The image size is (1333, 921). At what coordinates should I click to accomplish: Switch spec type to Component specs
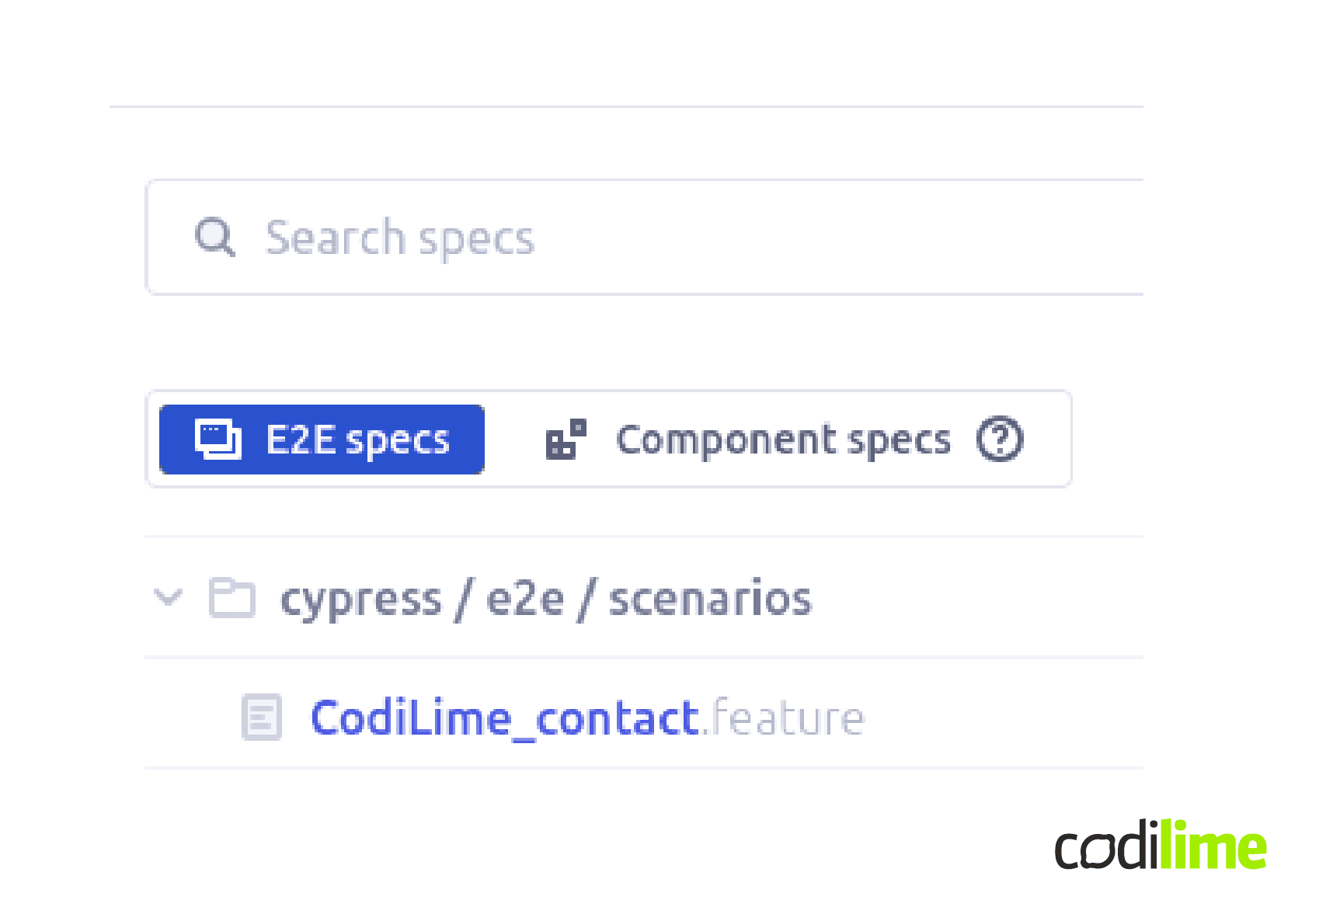tap(782, 439)
